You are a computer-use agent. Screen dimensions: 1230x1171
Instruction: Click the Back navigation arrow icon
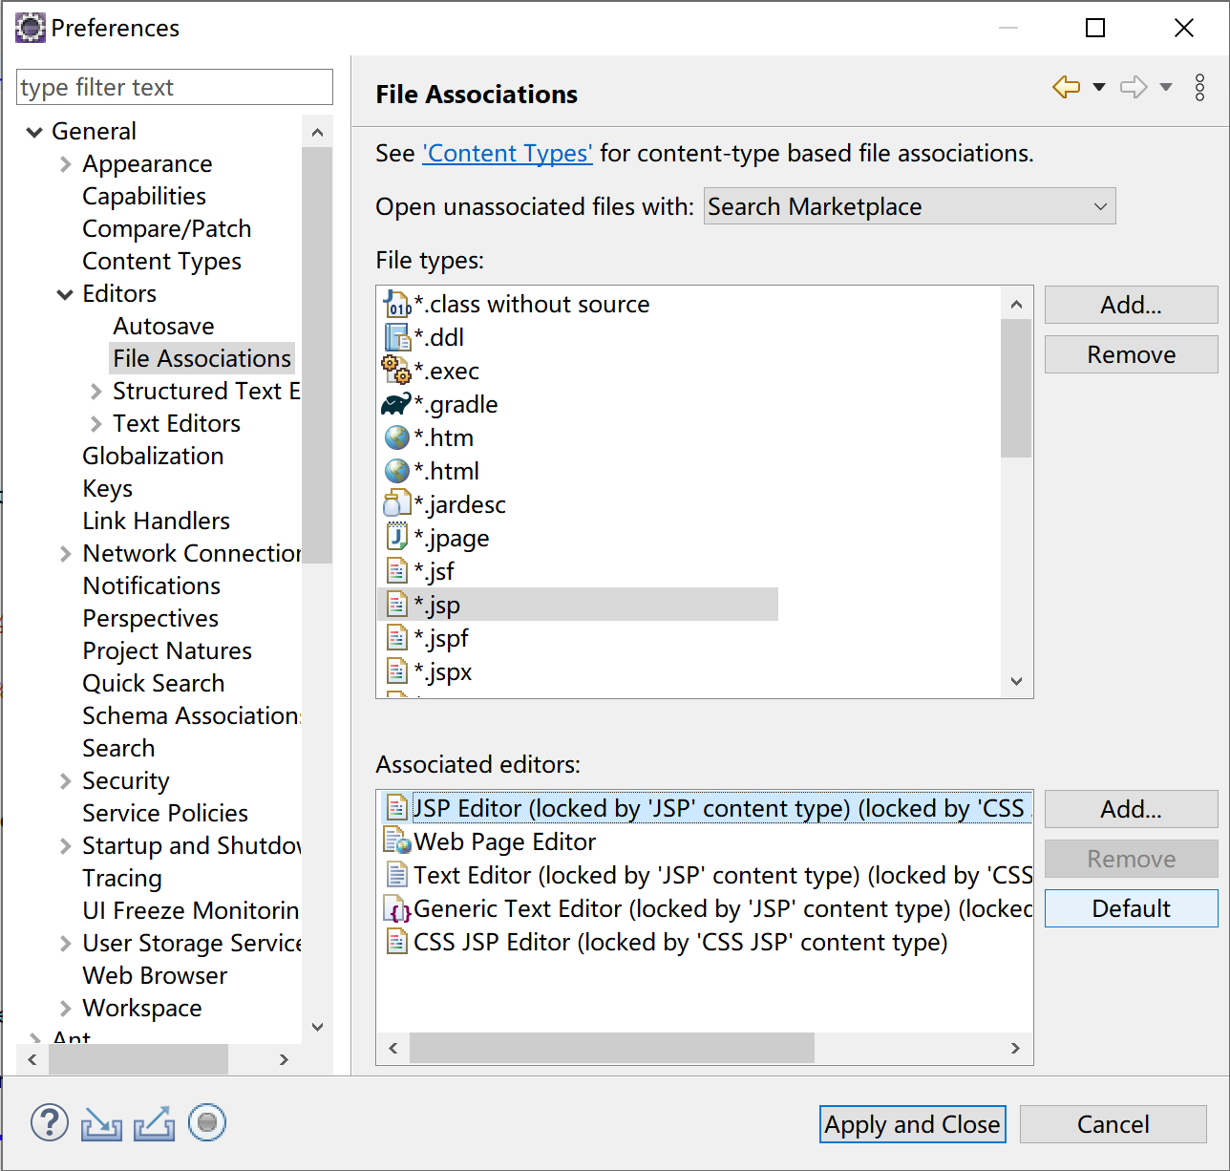(x=1066, y=88)
